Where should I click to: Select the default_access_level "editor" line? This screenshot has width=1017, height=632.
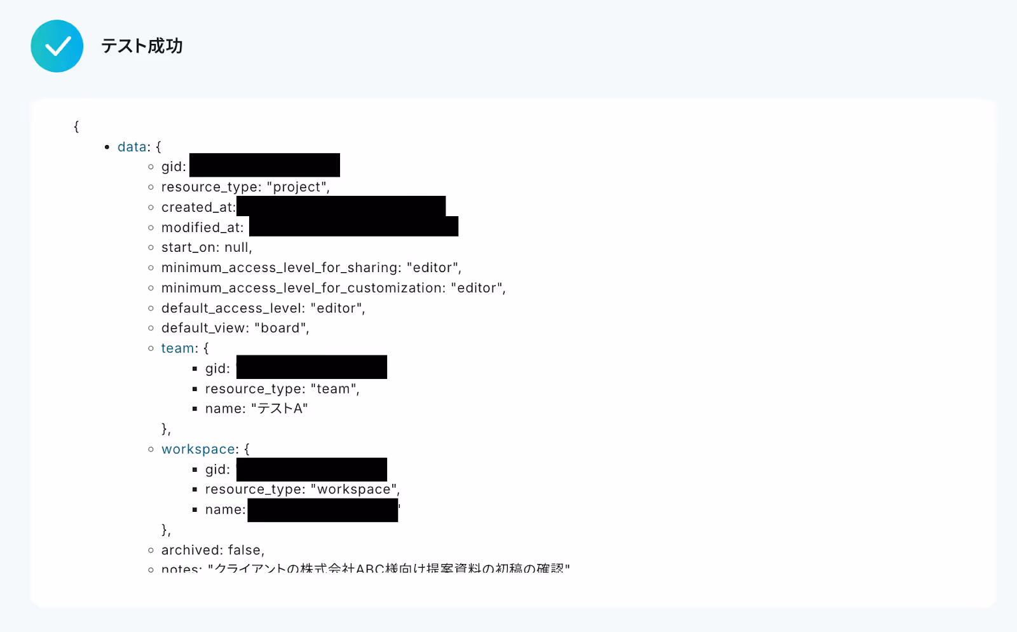pos(263,308)
